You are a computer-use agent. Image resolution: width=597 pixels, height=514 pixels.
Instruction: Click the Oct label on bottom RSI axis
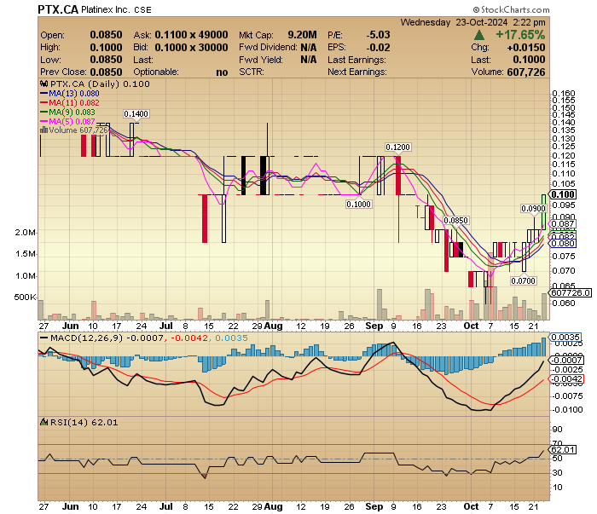pyautogui.click(x=472, y=507)
